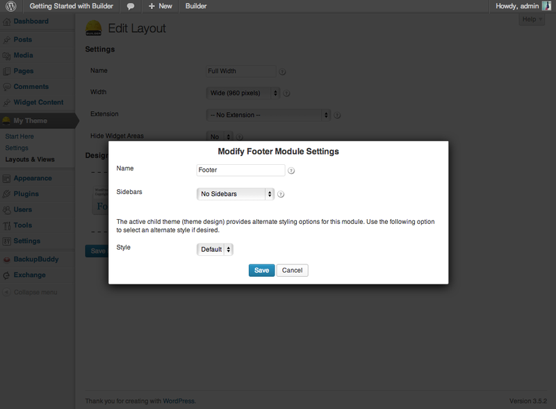Image resolution: width=556 pixels, height=409 pixels.
Task: Click the Version 3.5.2 footer text
Action: point(528,401)
